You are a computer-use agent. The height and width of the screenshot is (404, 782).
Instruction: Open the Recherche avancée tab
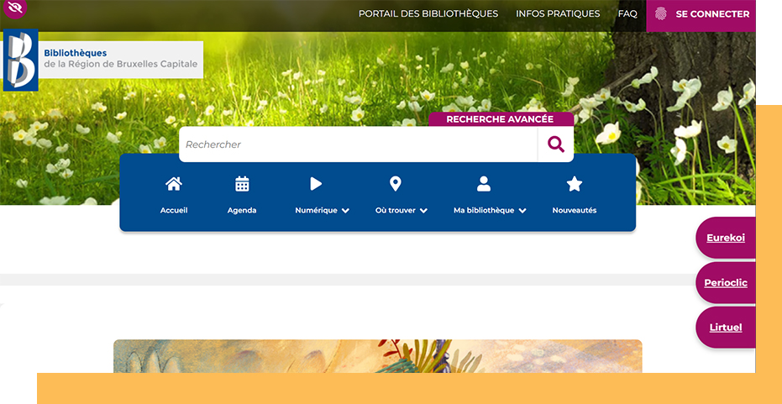501,119
